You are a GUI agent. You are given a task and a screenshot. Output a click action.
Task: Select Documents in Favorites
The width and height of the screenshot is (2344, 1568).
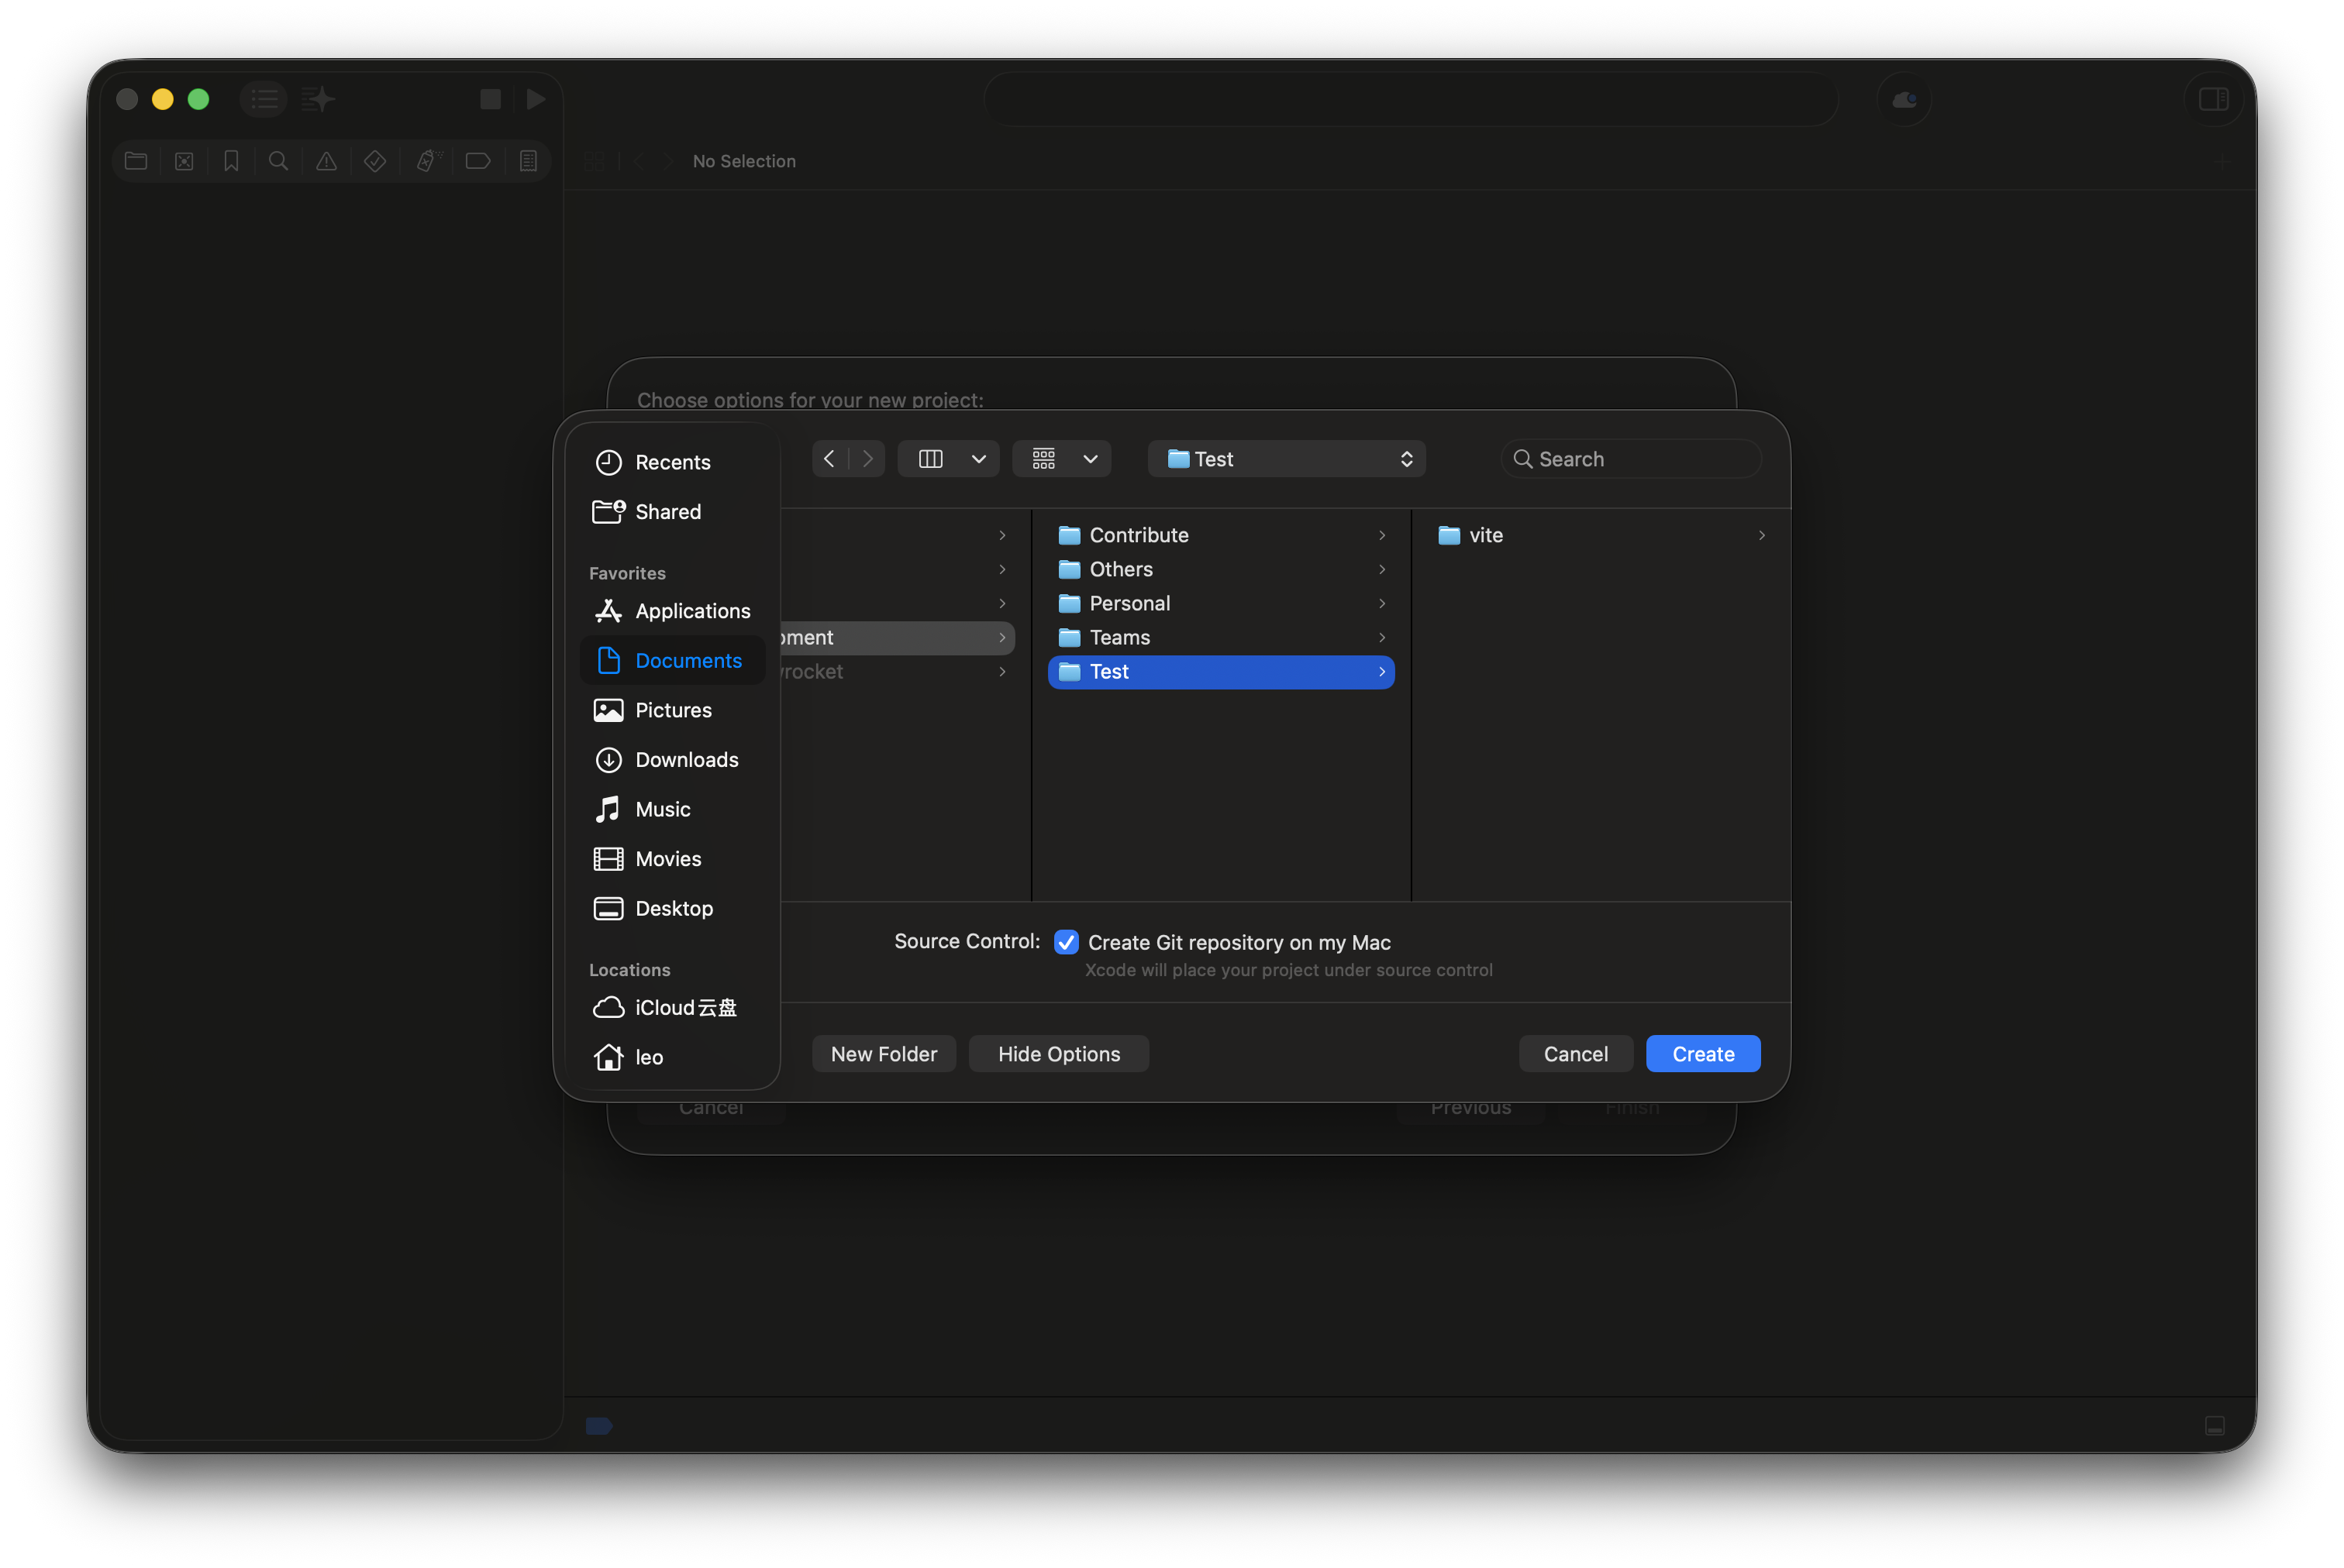[x=672, y=660]
